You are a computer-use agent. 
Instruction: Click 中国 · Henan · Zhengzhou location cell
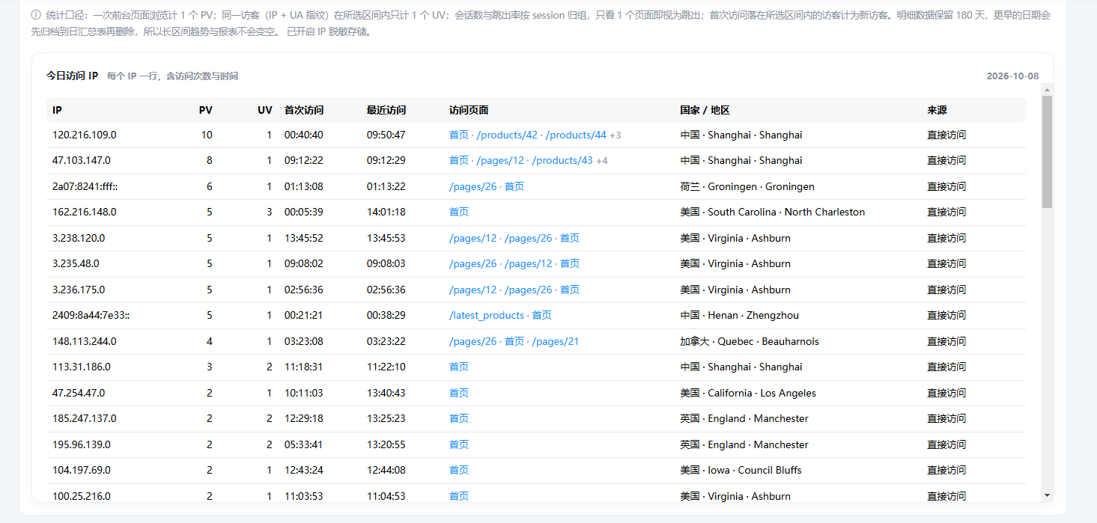click(x=740, y=316)
